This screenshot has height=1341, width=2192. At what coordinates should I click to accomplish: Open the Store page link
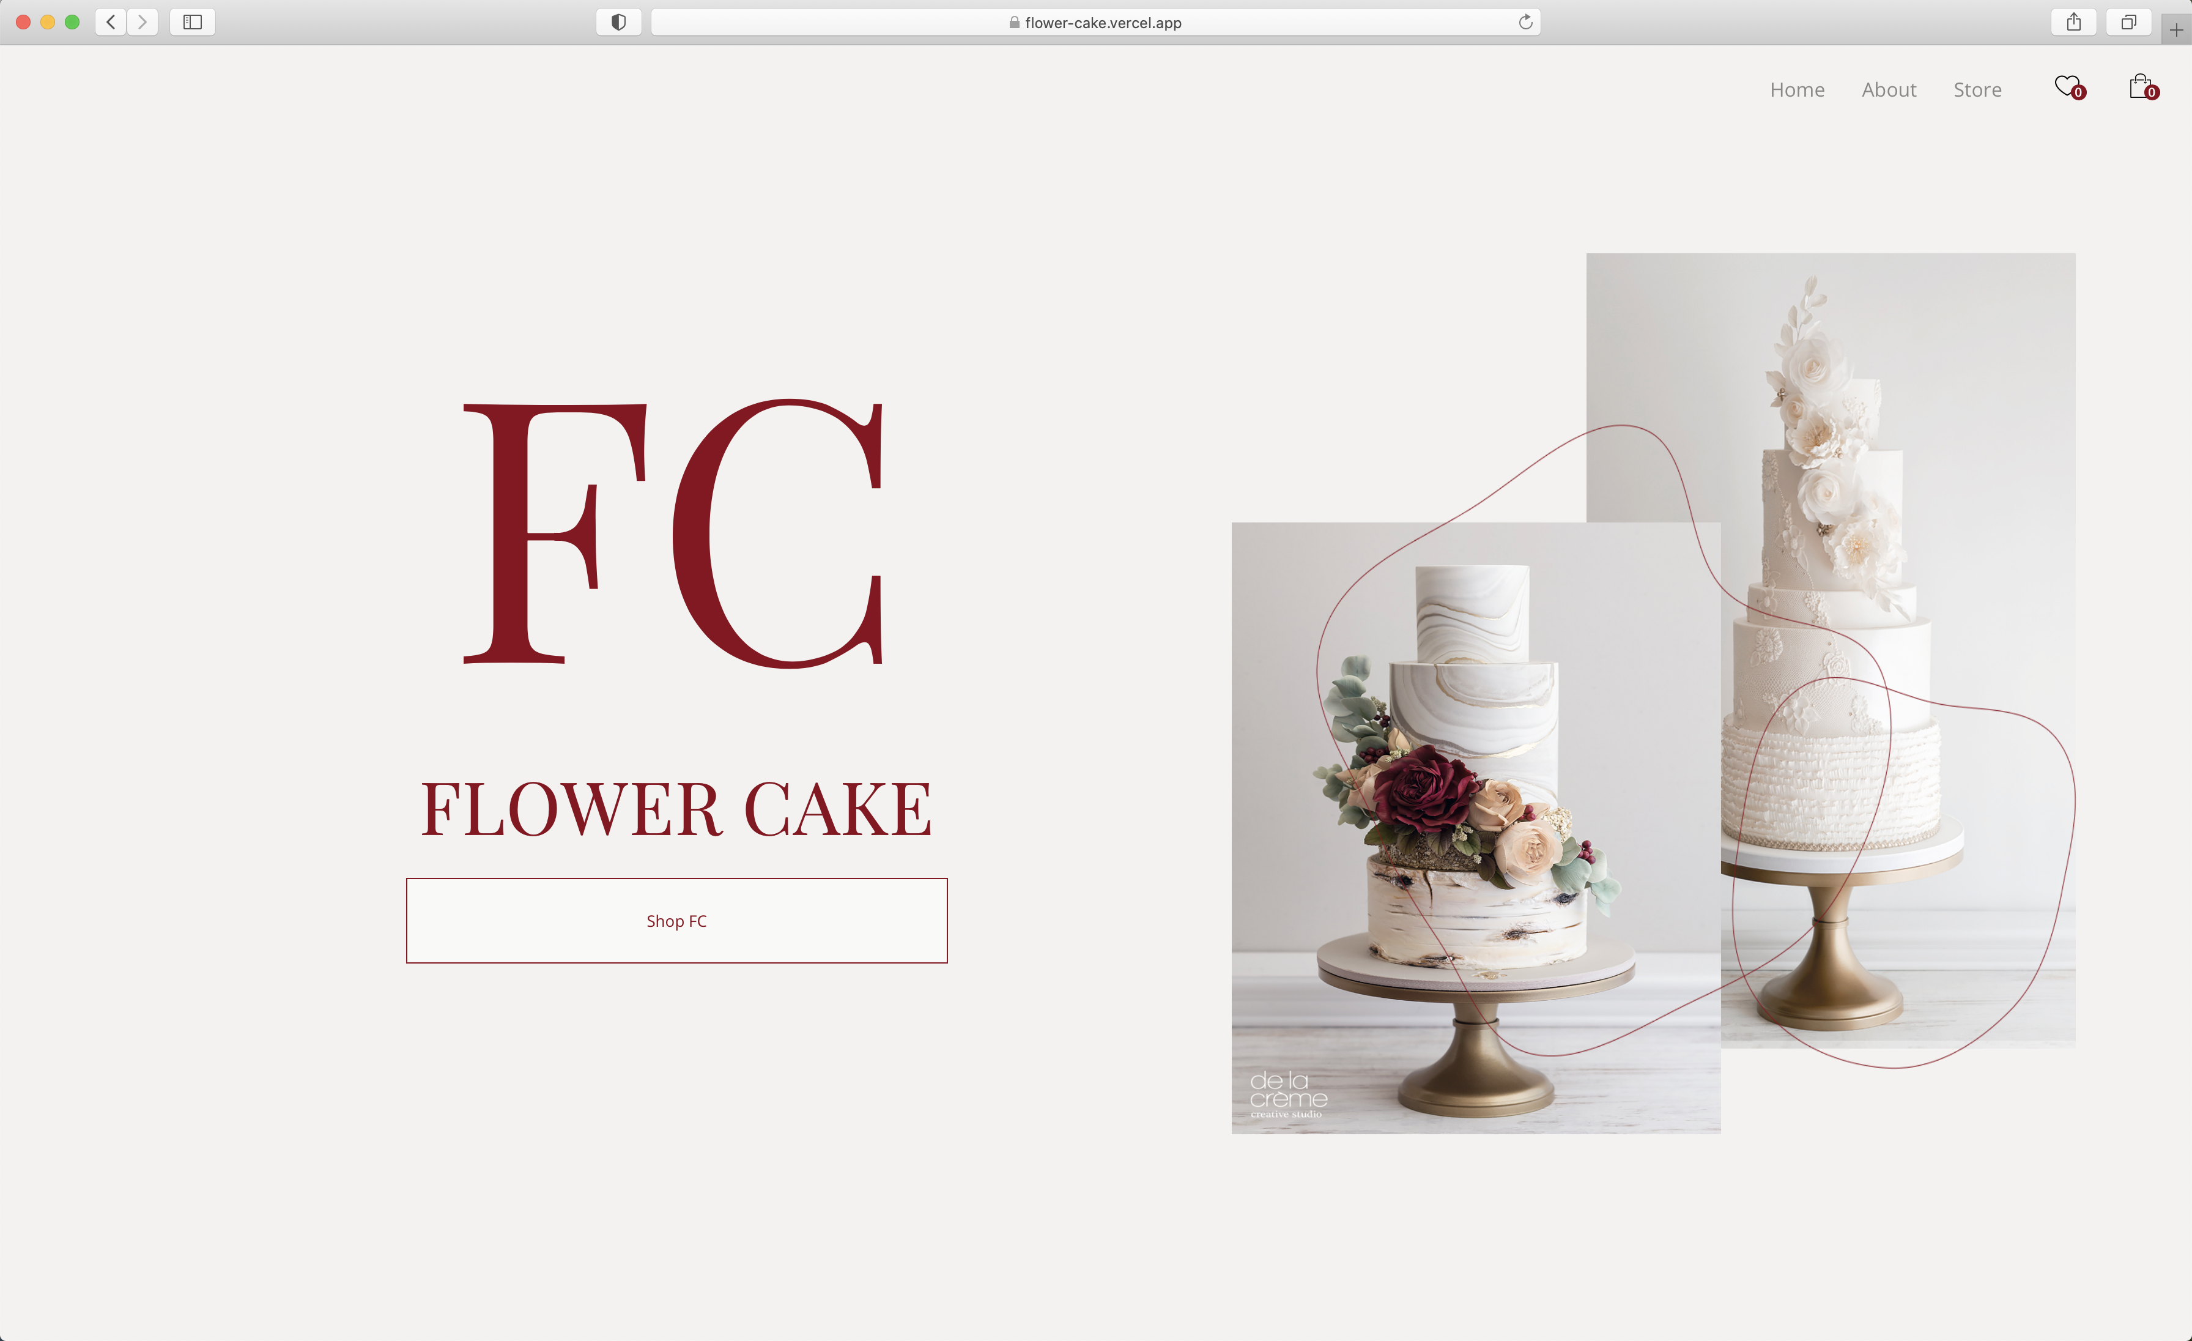pyautogui.click(x=1977, y=90)
